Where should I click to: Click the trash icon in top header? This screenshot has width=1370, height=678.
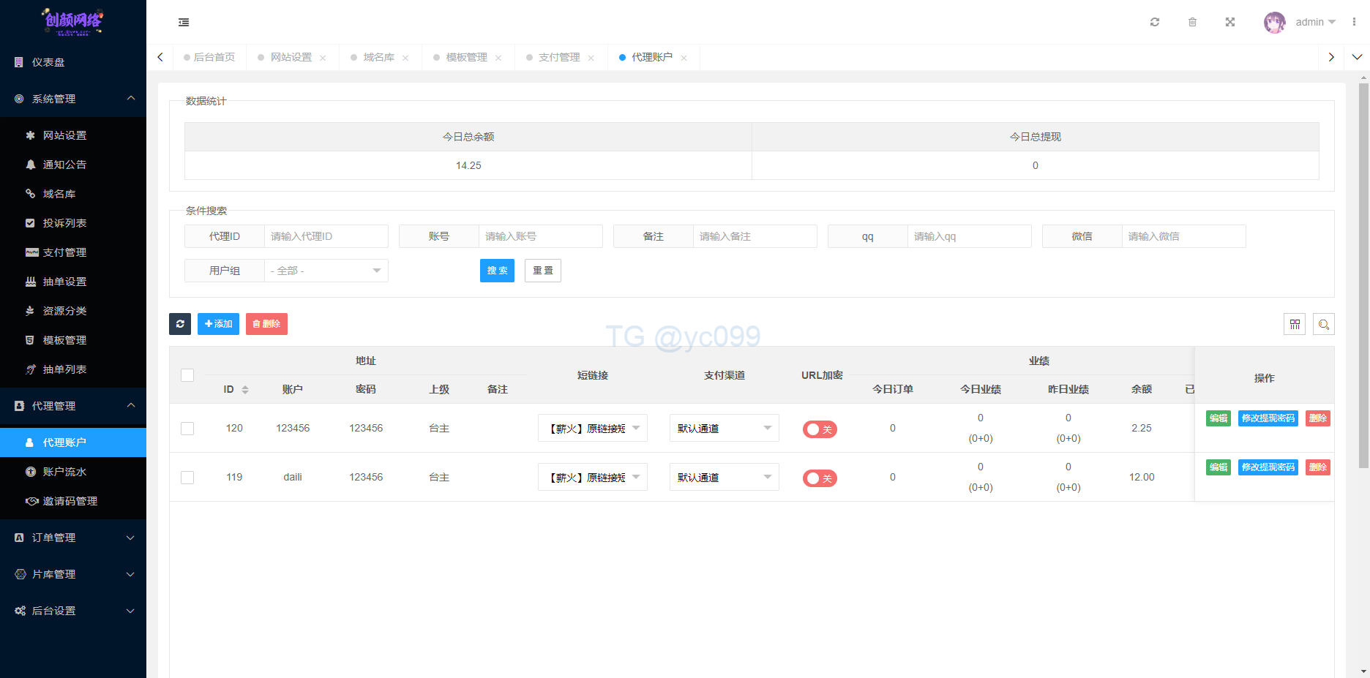[x=1192, y=22]
